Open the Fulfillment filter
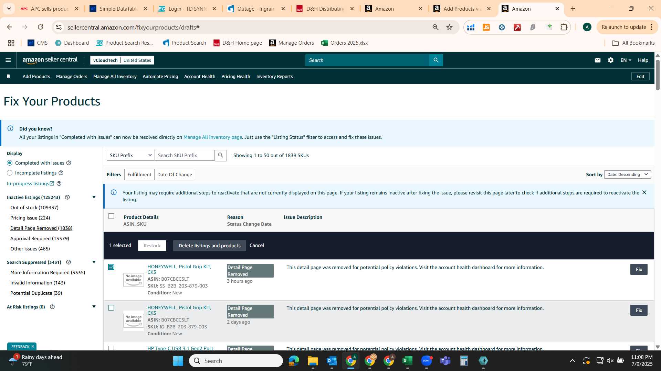Screen dimensions: 661x371 tap(139, 175)
